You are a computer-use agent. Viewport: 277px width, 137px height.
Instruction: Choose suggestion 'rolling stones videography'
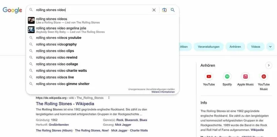102,44
